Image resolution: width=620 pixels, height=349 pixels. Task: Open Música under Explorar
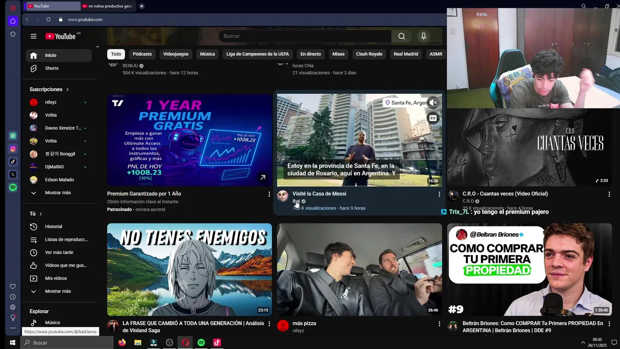(x=59, y=323)
